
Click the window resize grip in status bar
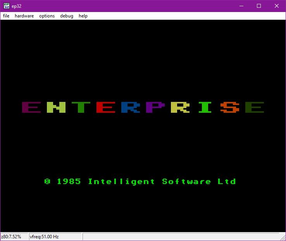[283, 238]
